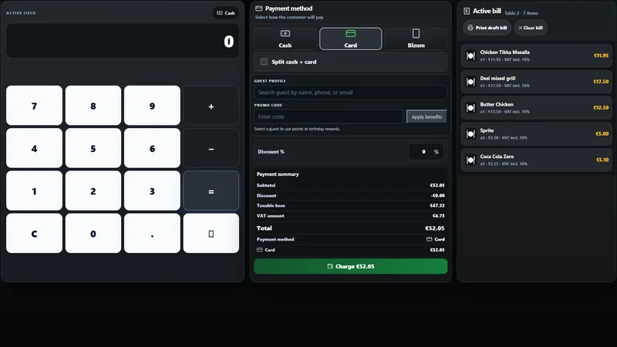Click the card icon beside Payment method heading
The image size is (617, 347).
(x=258, y=8)
